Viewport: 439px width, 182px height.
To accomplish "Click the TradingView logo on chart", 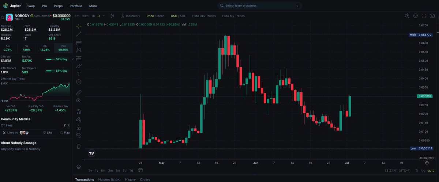I will (92, 153).
